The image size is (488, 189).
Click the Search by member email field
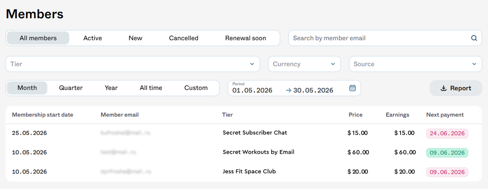pos(385,38)
